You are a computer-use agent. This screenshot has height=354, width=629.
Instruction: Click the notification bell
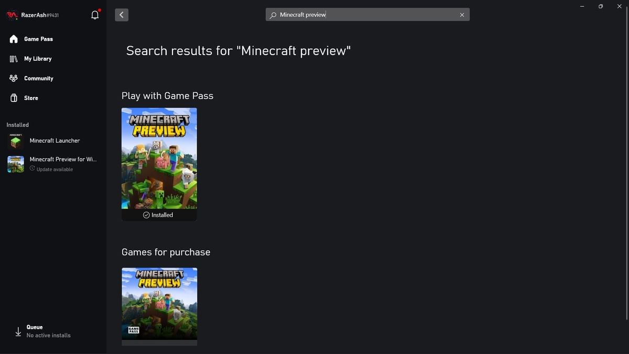click(94, 15)
